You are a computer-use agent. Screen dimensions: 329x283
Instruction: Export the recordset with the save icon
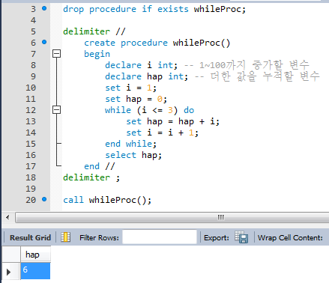pyautogui.click(x=241, y=237)
